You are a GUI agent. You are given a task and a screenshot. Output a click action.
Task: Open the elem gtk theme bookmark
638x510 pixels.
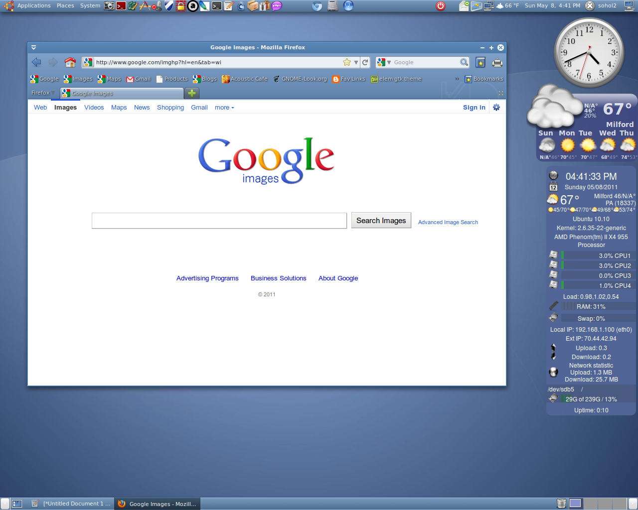(396, 79)
